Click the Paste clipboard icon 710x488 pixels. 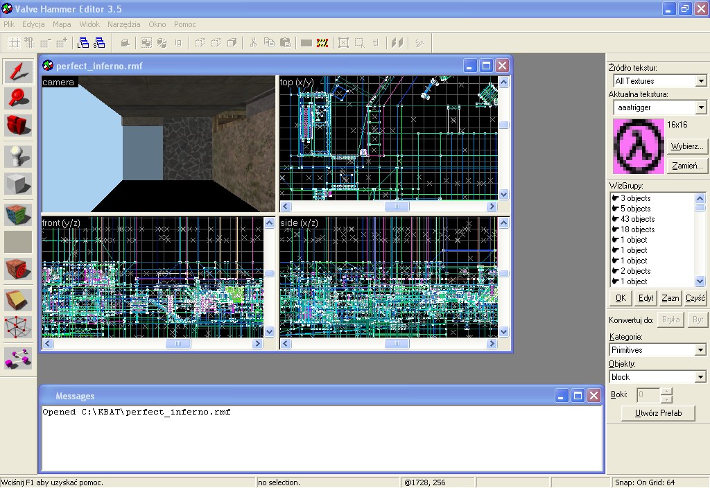[x=285, y=43]
